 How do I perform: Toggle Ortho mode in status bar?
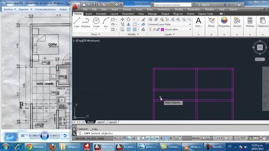pos(129,138)
